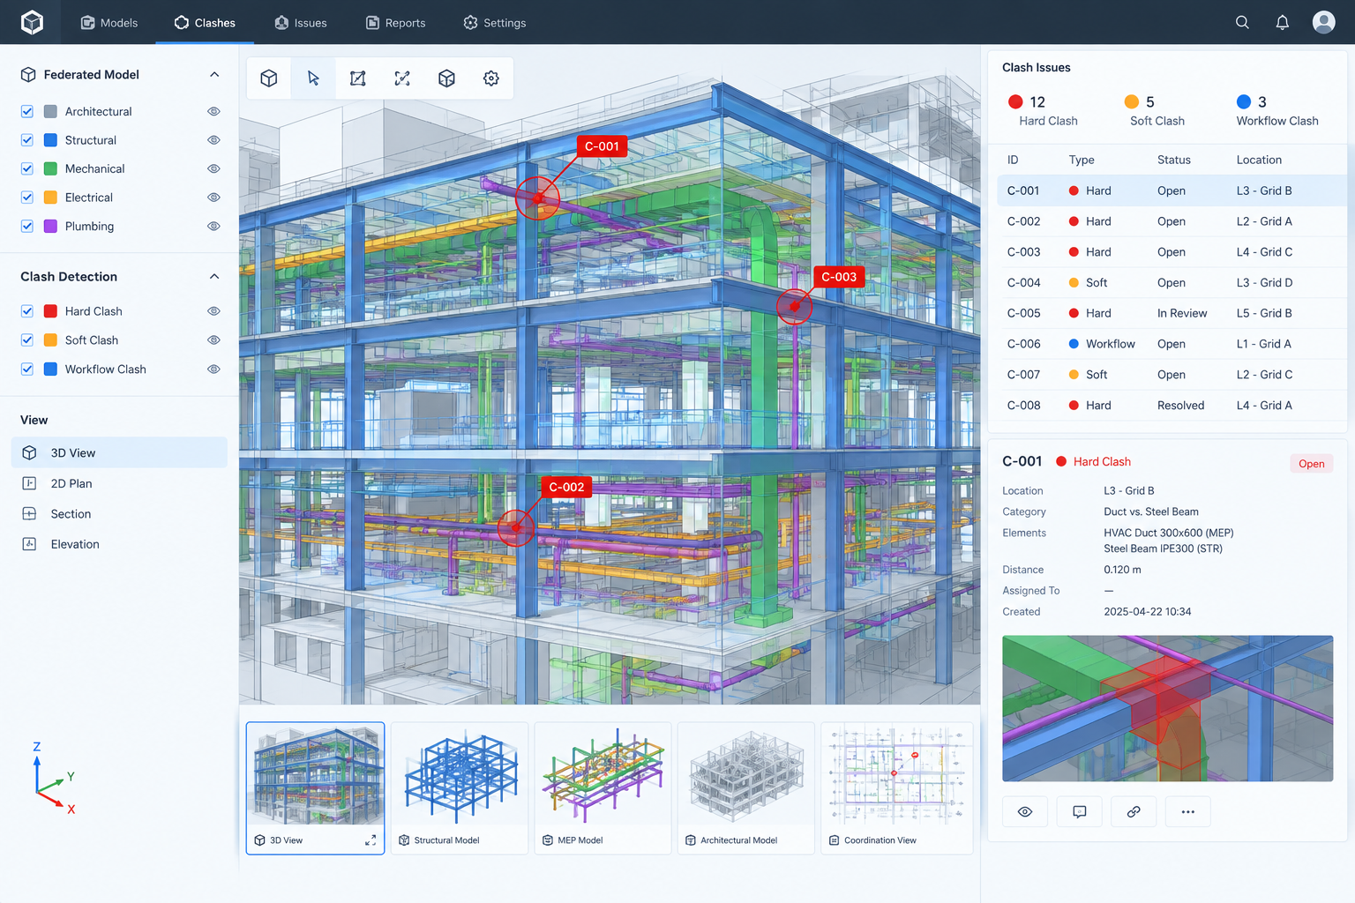Select the 3D cube view tool

269,78
